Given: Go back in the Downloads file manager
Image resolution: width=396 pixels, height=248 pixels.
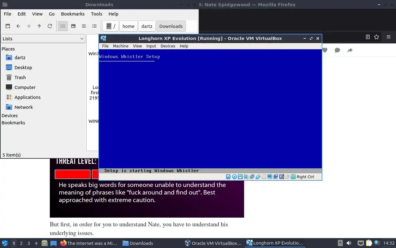Looking at the screenshot, I should point(18,26).
